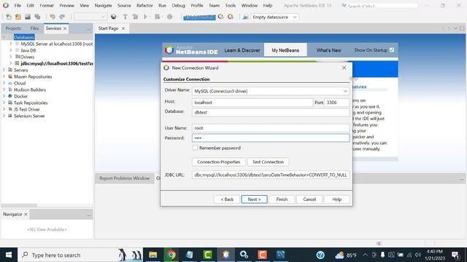Click the globe browser icon in toolbar
The height and width of the screenshot is (262, 467).
tap(114, 17)
